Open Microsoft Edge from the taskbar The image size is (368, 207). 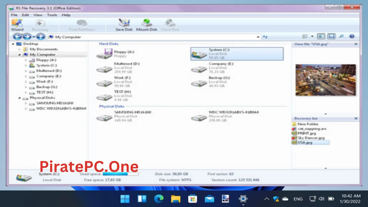pos(159,199)
